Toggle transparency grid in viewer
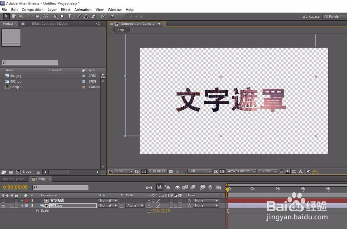This screenshot has width=347, height=229. [222, 171]
